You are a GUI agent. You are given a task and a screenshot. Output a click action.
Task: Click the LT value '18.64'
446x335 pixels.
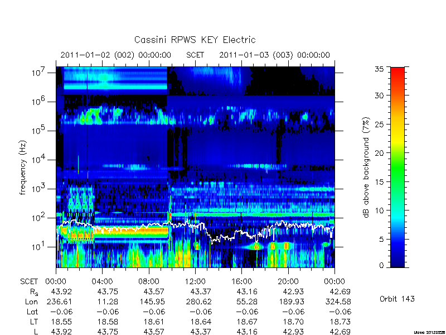[x=201, y=322]
